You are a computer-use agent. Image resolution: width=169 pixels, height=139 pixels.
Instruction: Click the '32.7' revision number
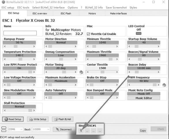79,34
